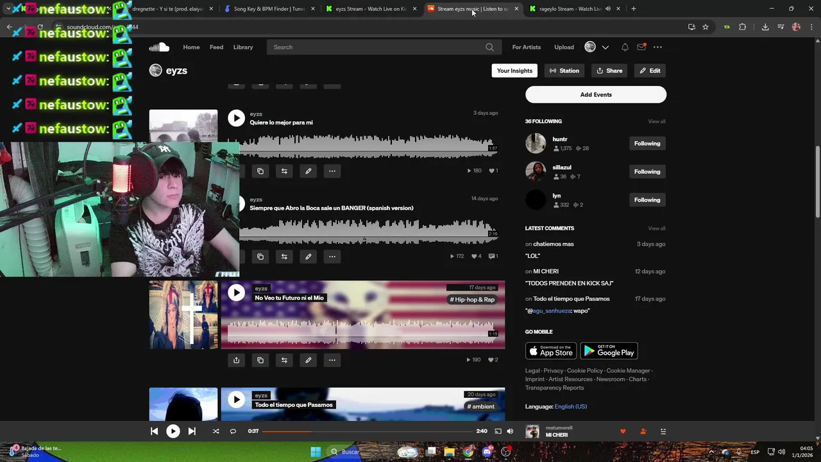Edit No Veo tu Futuro ni el Mio
The image size is (821, 462).
[x=308, y=360]
